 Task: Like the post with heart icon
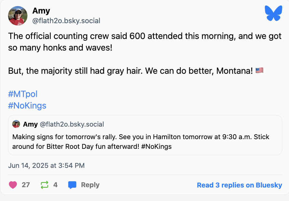13,185
